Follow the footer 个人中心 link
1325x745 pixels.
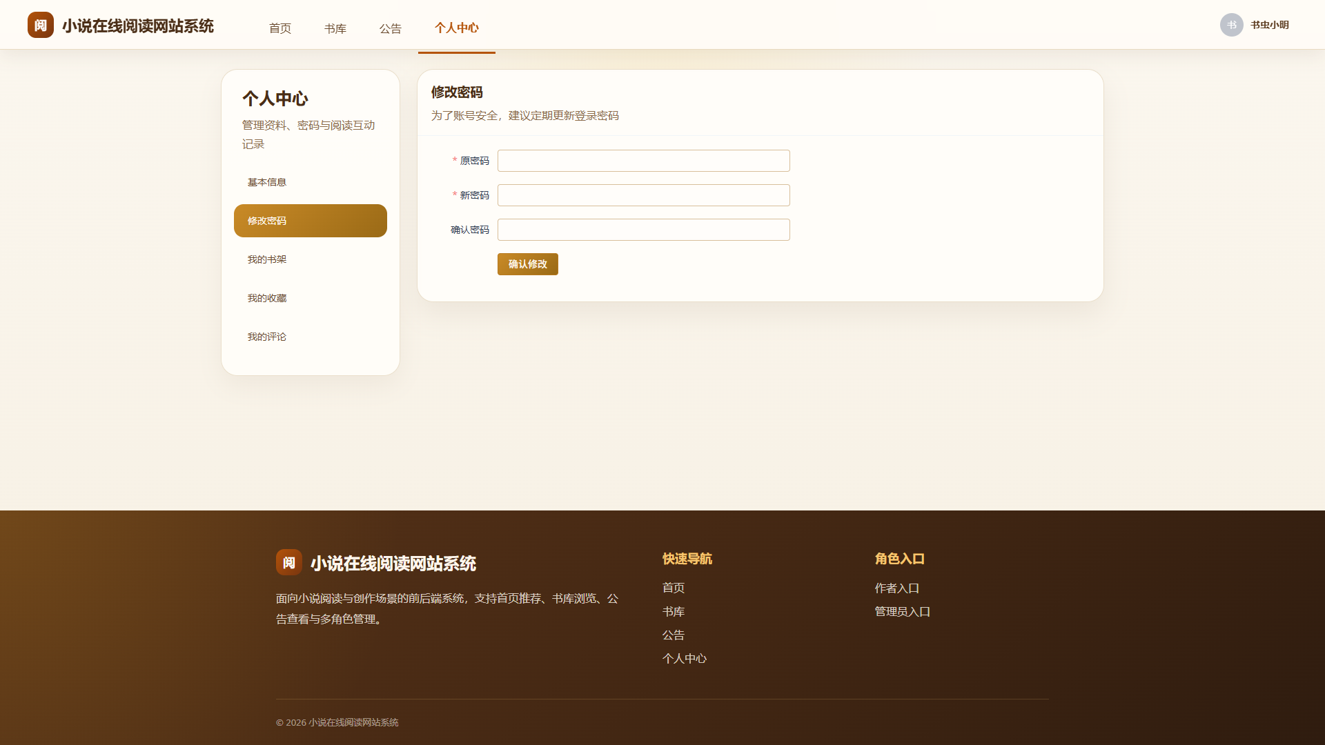click(685, 659)
